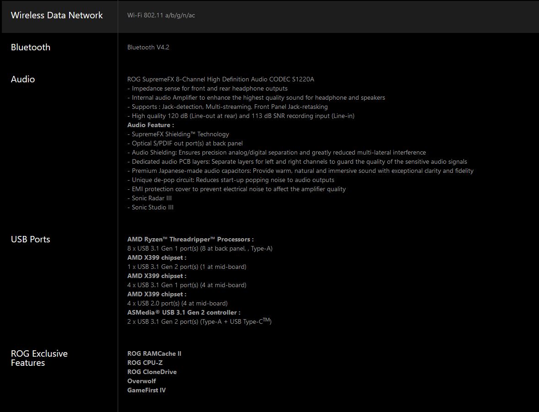Click the ROG CloneDrive feature
Viewport: 539px width, 412px height.
tap(152, 372)
